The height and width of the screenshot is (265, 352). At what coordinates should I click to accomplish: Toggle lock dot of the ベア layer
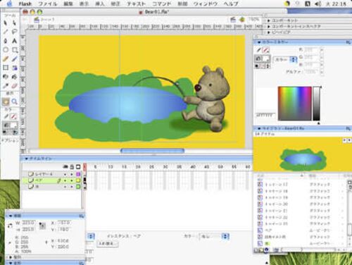[x=72, y=180]
